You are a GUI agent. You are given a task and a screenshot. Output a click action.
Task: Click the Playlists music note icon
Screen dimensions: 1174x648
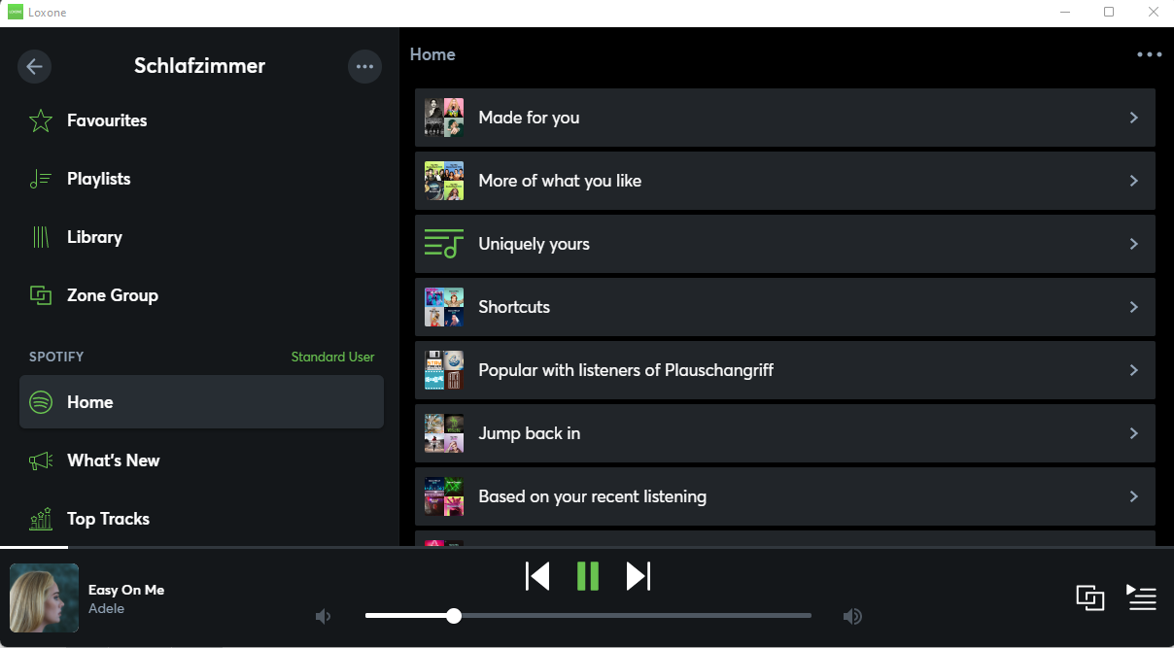click(x=41, y=179)
